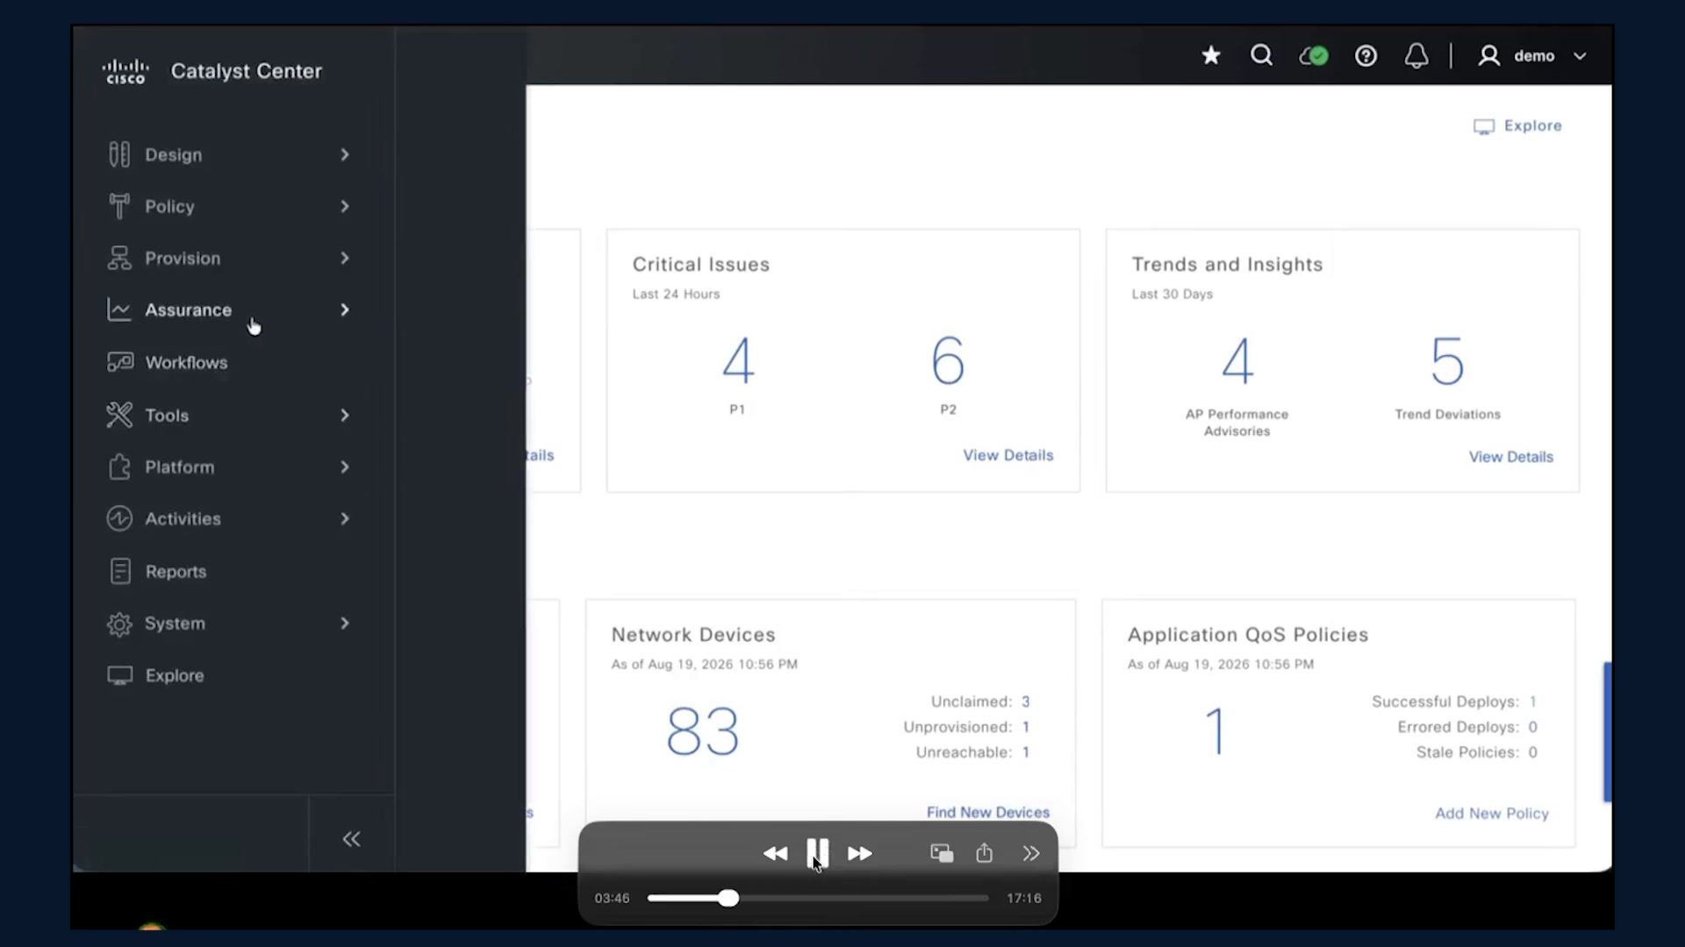Image resolution: width=1685 pixels, height=947 pixels.
Task: Click the Reports document icon
Action: (x=120, y=571)
